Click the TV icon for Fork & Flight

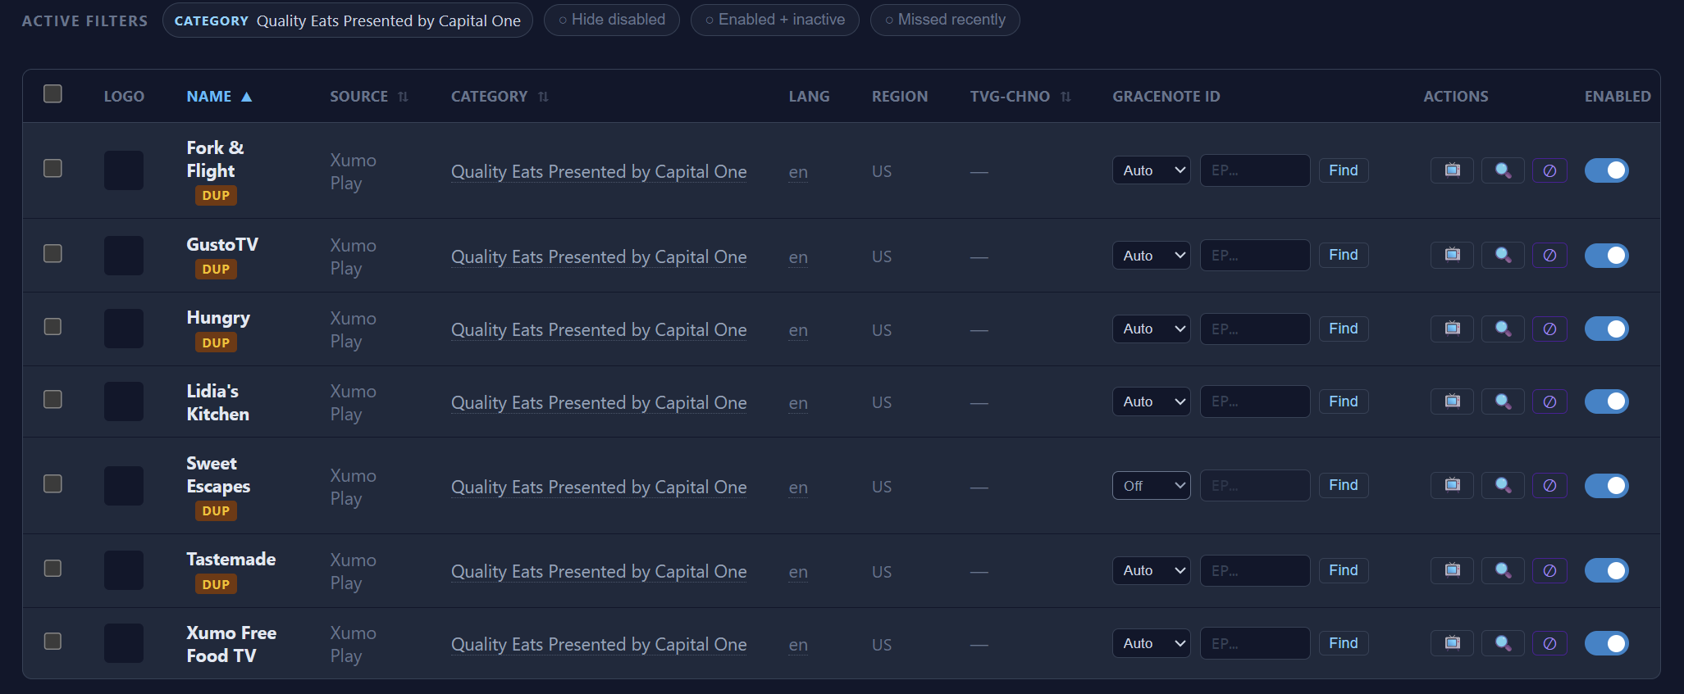(1452, 170)
